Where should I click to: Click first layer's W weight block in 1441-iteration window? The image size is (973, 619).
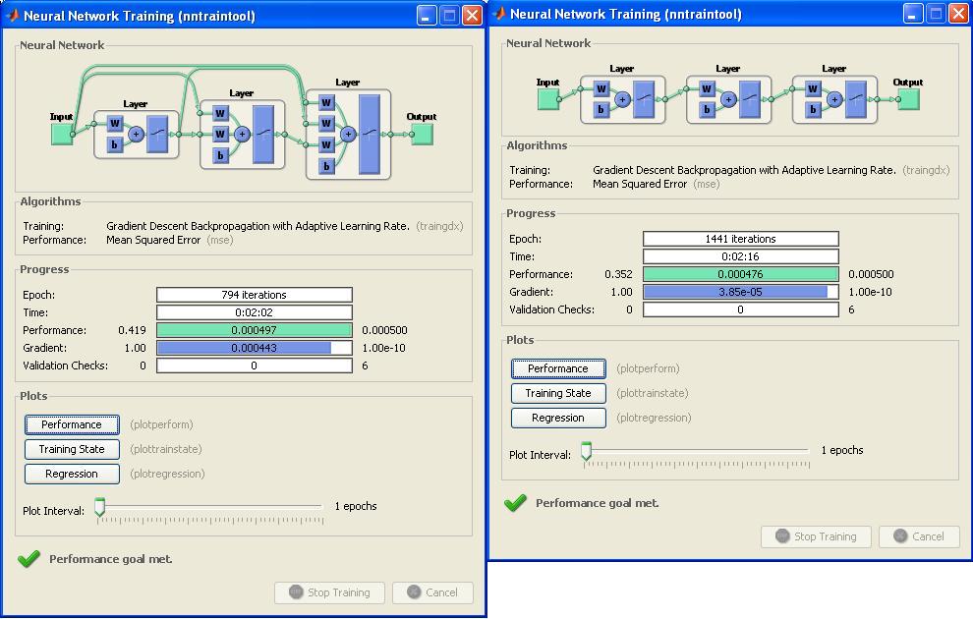click(600, 89)
